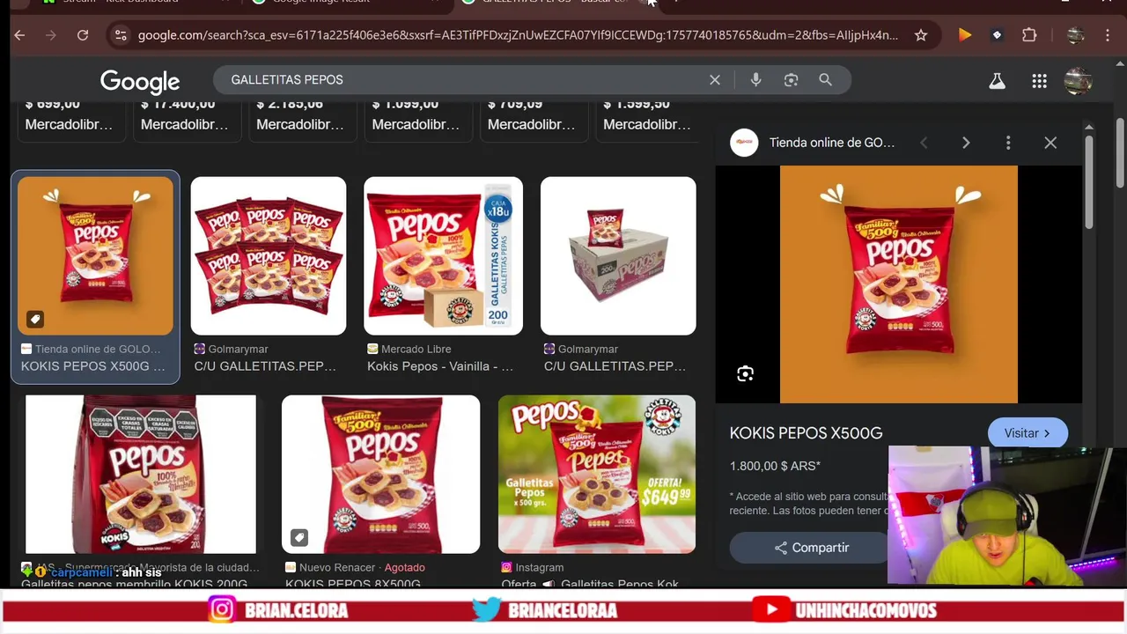Go to previous image in preview panel
The width and height of the screenshot is (1127, 634).
924,143
